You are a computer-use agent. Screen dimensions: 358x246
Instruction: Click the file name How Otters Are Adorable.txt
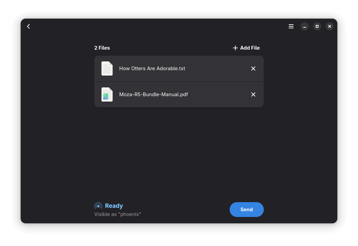pos(152,68)
